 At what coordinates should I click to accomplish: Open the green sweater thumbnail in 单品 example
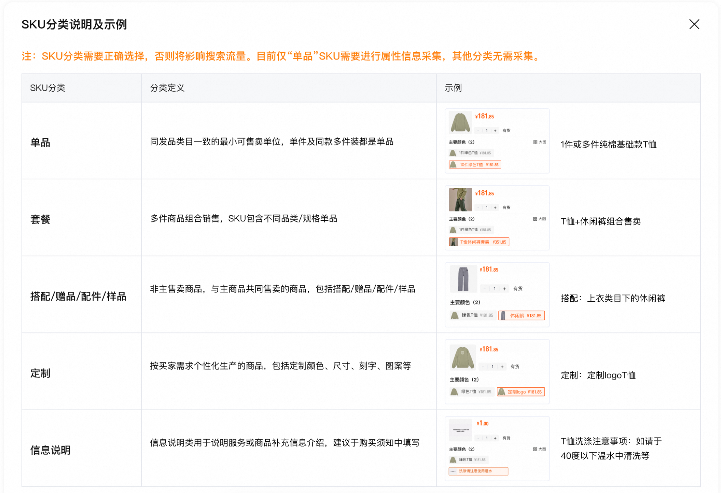[x=460, y=122]
